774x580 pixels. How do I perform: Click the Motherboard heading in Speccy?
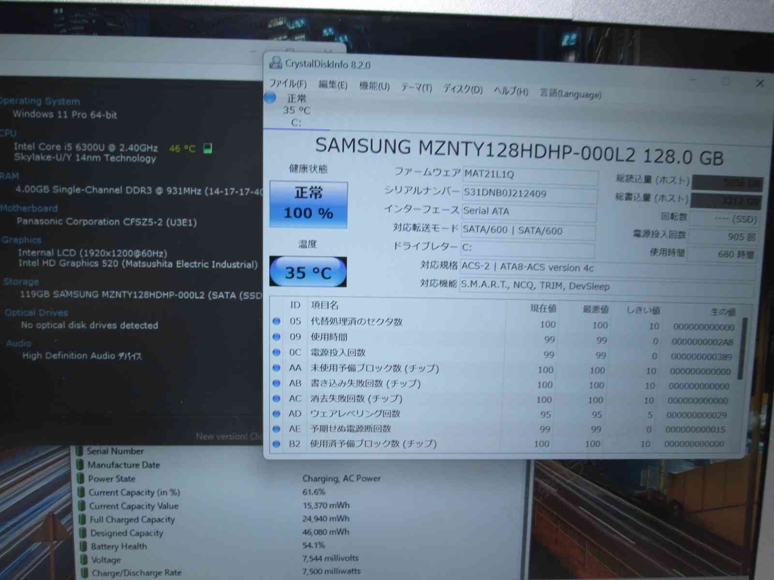29,208
